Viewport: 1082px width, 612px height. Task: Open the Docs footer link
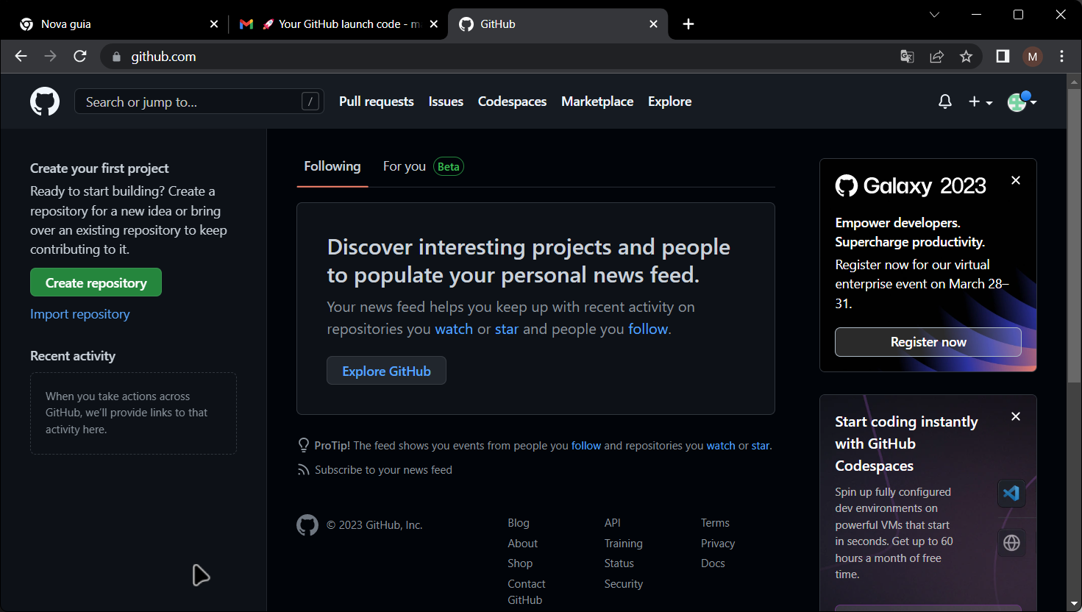pos(713,563)
